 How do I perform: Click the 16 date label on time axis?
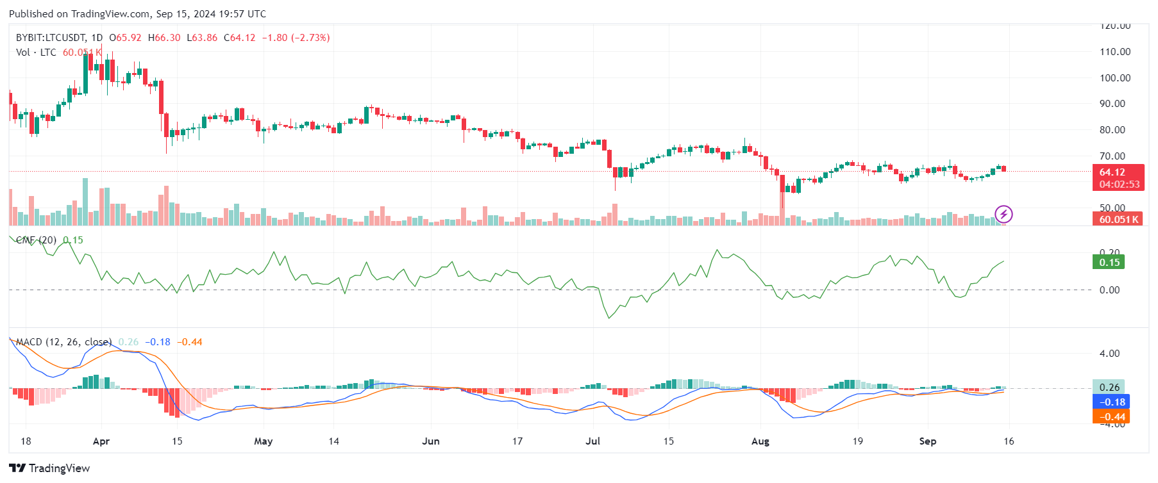pyautogui.click(x=1009, y=441)
